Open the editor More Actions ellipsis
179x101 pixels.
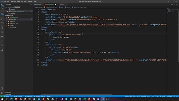[x=177, y=4]
